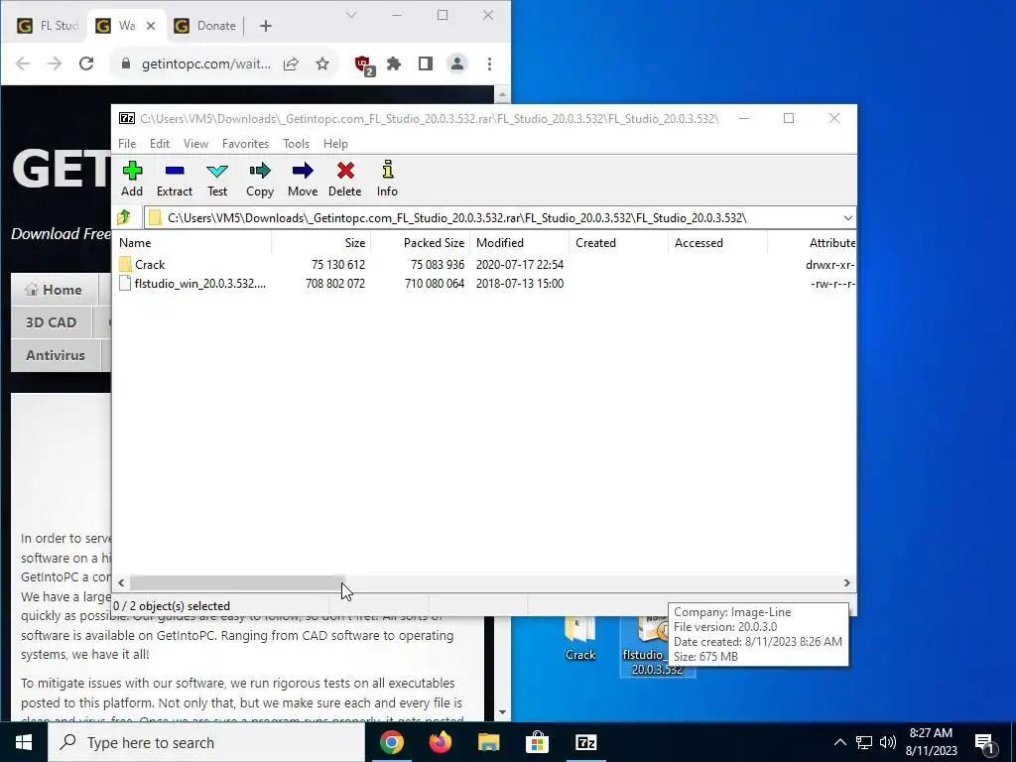The width and height of the screenshot is (1016, 762).
Task: Open Chrome's three-dot menu
Action: pyautogui.click(x=489, y=63)
